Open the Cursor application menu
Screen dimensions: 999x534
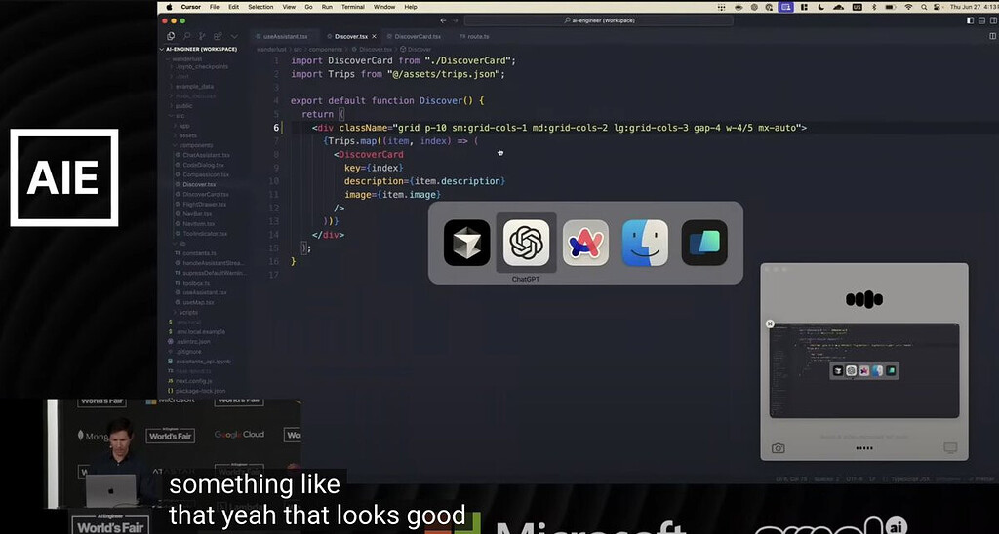coord(190,7)
